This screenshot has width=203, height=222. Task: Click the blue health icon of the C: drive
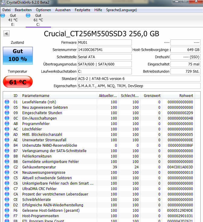(28, 15)
